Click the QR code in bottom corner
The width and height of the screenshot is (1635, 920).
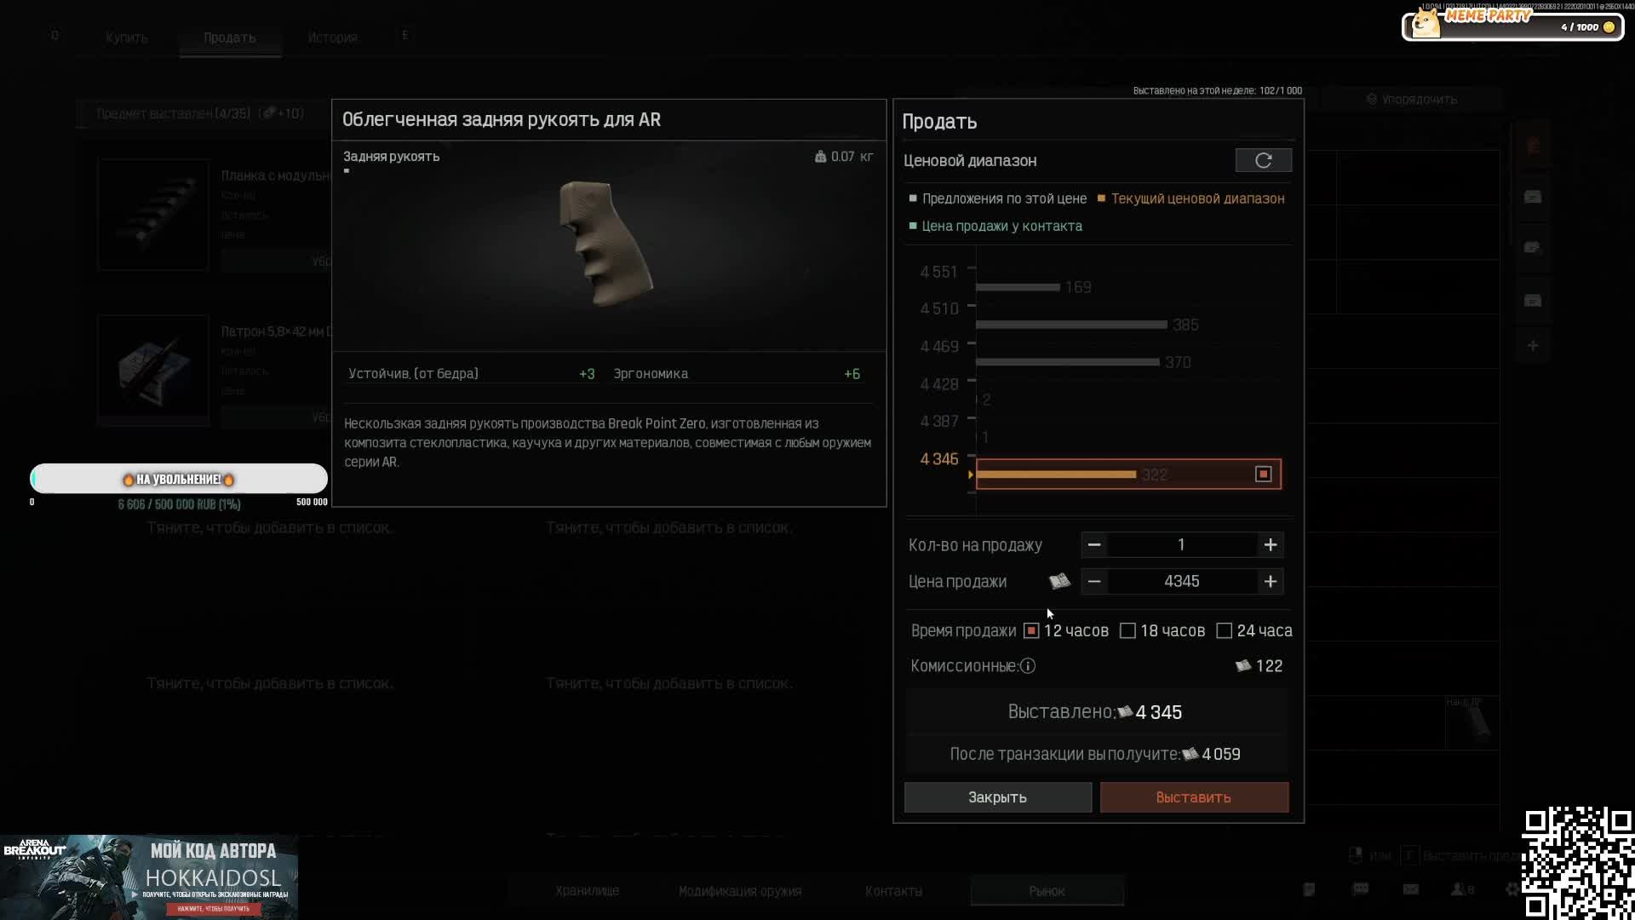tap(1577, 862)
